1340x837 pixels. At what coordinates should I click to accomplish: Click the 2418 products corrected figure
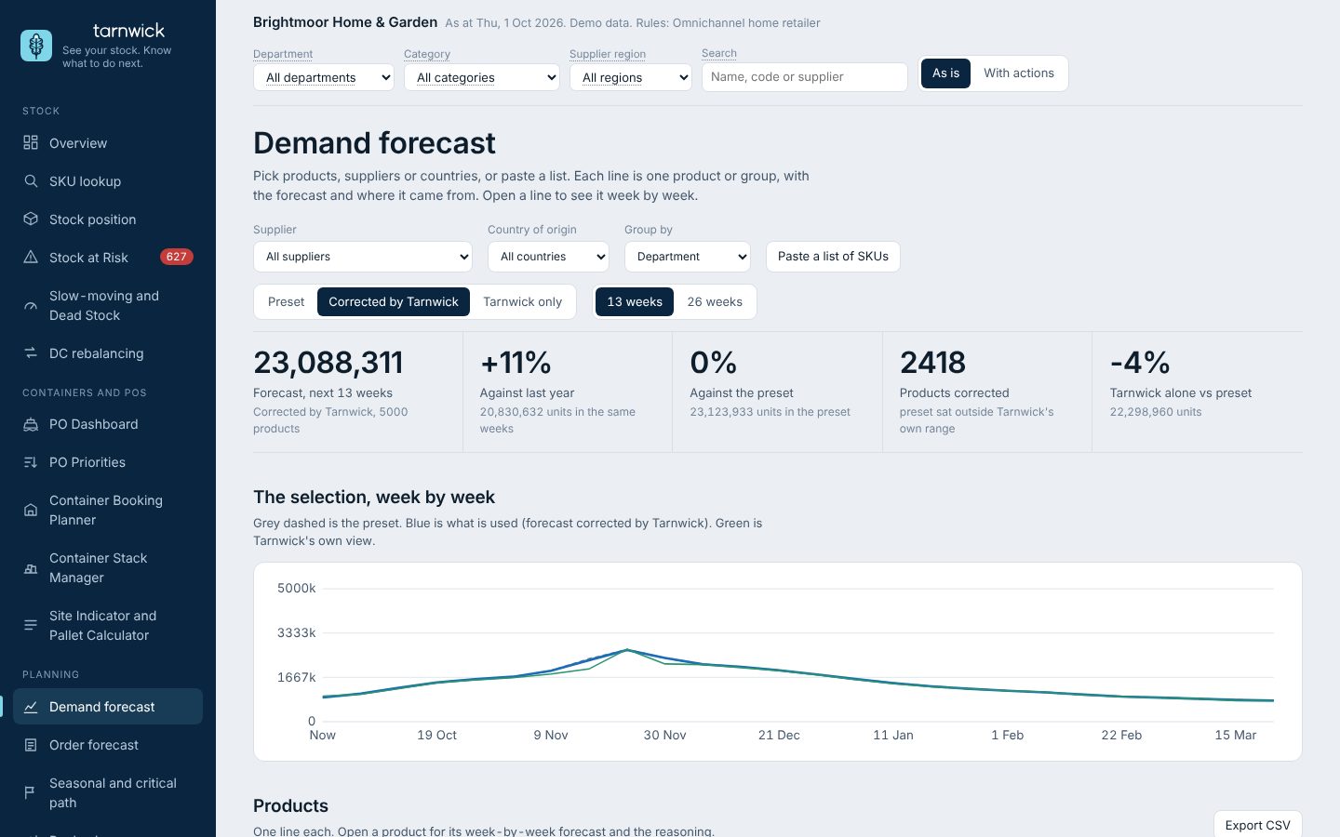(x=932, y=362)
